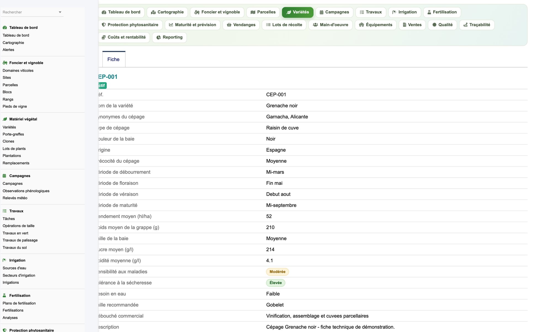Screen dimensions: 537x332
Task: Click the people icon on Main-d'oeuvre button
Action: click(315, 25)
